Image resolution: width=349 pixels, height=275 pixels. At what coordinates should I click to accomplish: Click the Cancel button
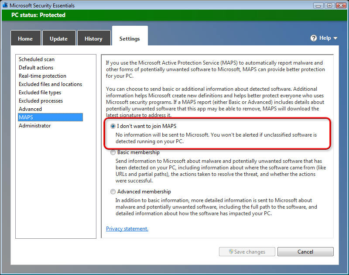coord(305,252)
